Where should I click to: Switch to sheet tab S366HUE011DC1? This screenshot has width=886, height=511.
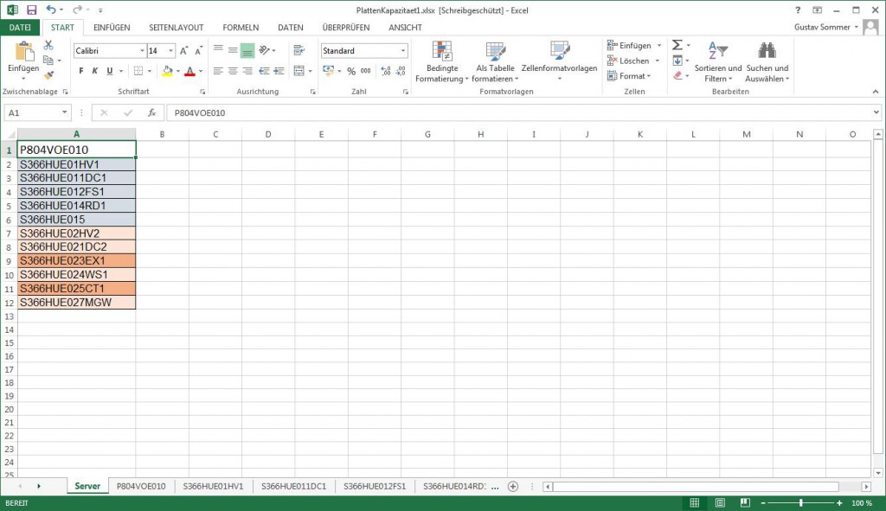293,486
